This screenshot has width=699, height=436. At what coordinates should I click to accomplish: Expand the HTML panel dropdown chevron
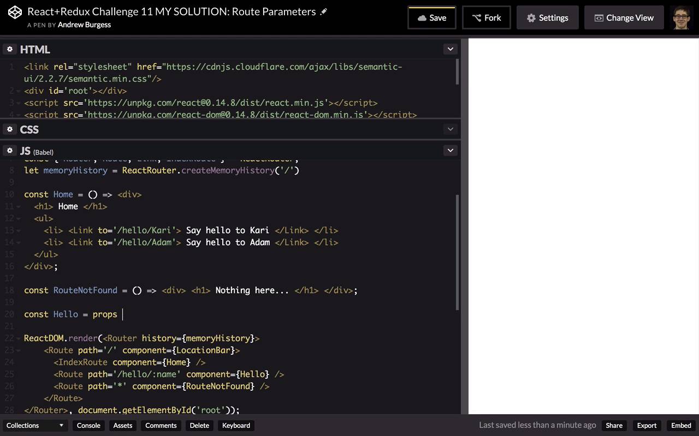click(x=451, y=49)
